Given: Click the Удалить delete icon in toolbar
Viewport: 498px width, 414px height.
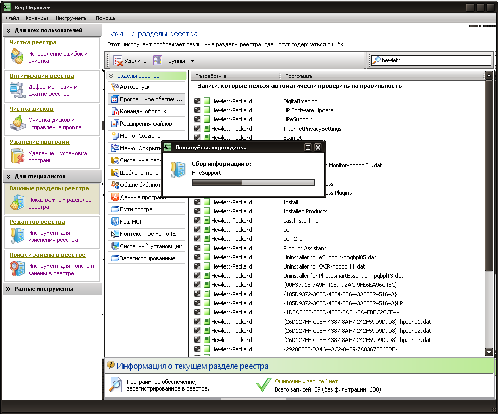Looking at the screenshot, I should [118, 60].
